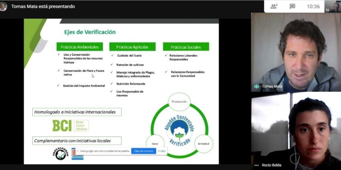Click the 'Prácticas Agrícolas' green header

click(133, 47)
